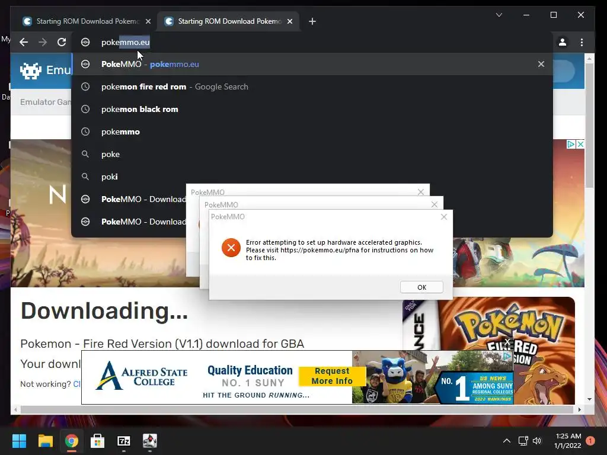
Task: Open the AdChoices icon on the banner
Action: click(x=571, y=145)
